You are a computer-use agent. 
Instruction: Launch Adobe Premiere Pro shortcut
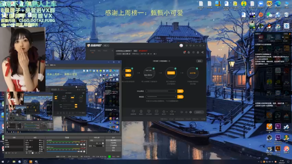coord(278,126)
